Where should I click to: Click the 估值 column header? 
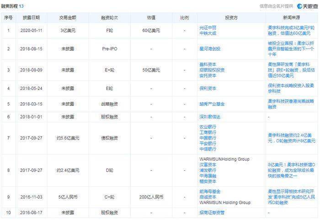[x=151, y=18]
